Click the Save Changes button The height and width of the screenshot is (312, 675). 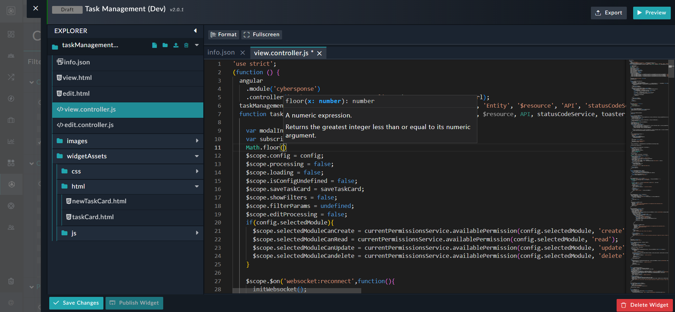click(x=76, y=303)
